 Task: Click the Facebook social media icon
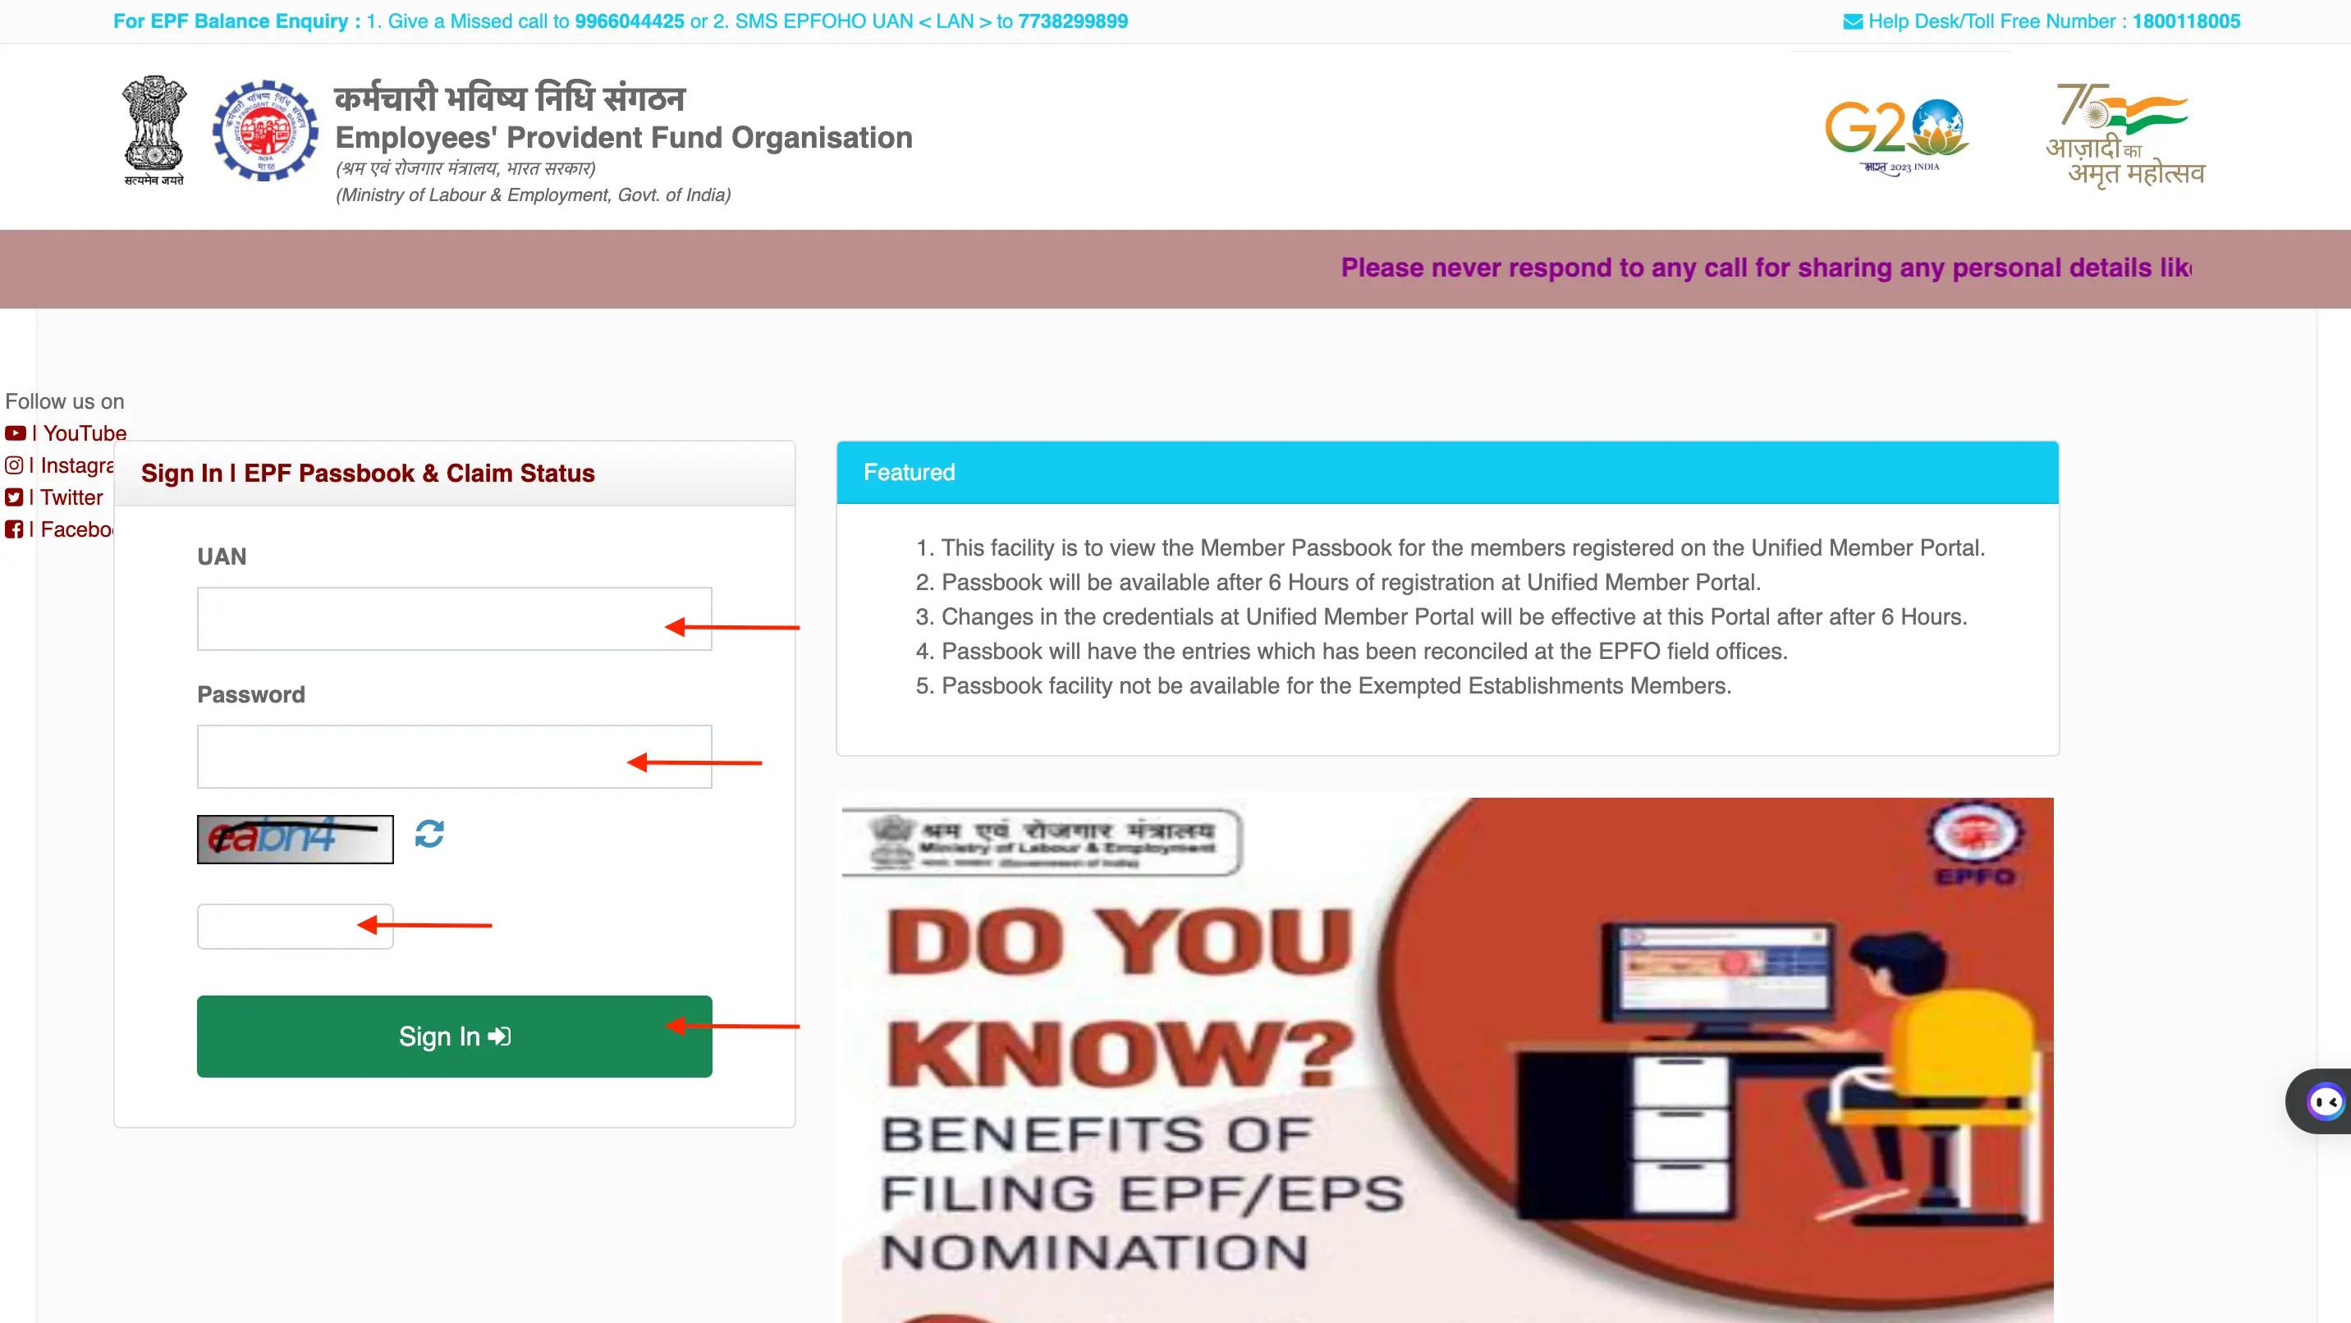pyautogui.click(x=15, y=529)
